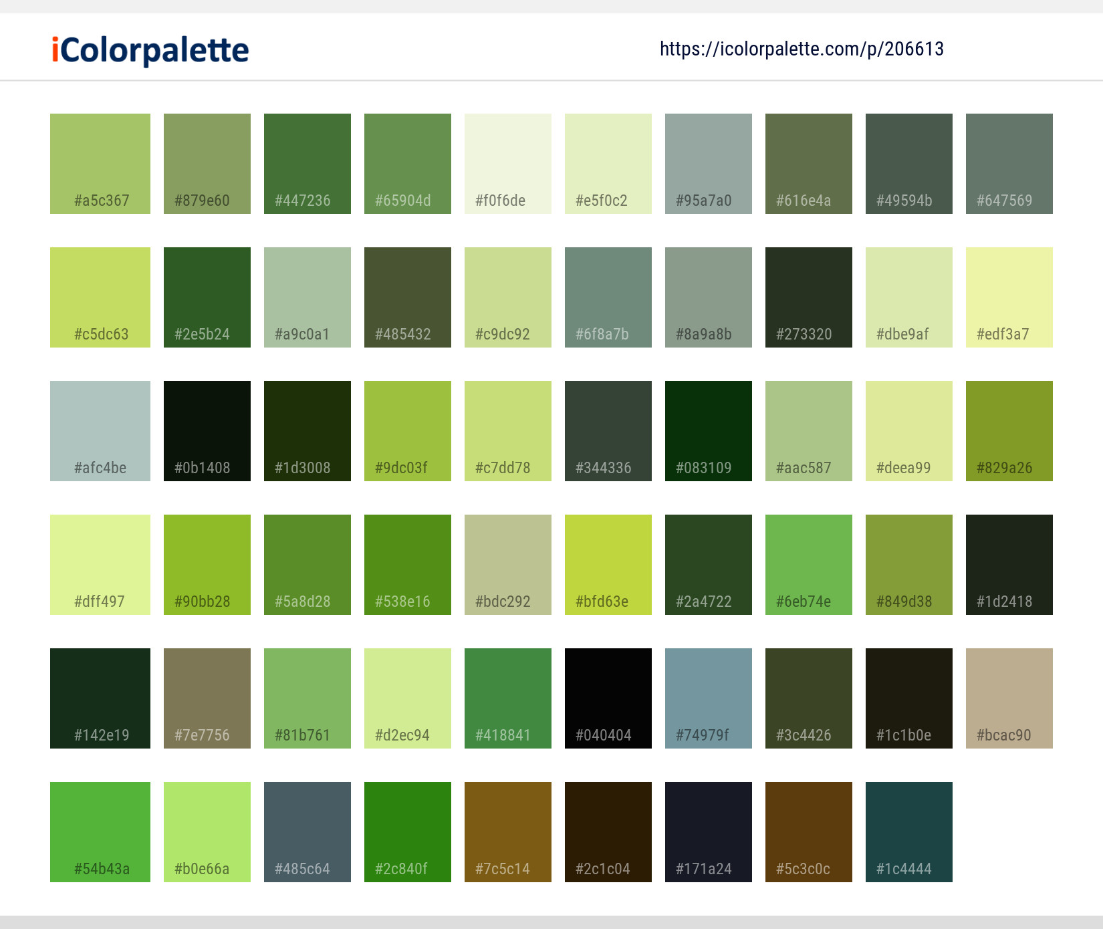Select the #b0e66a swatch
The image size is (1103, 929).
coord(207,832)
